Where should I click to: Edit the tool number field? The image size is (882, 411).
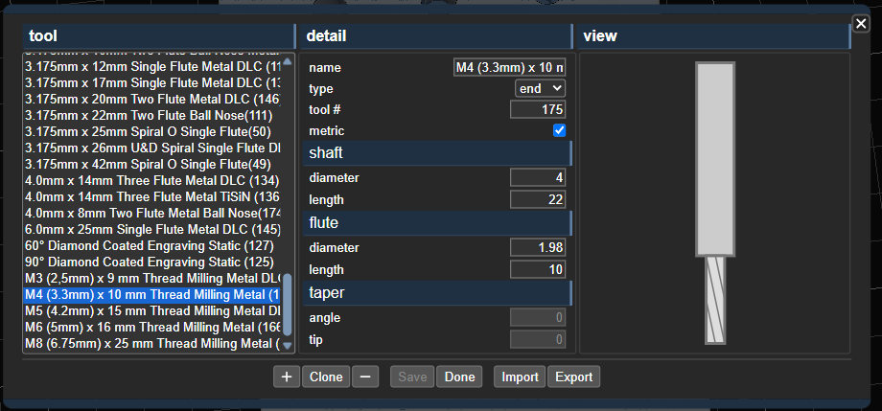pyautogui.click(x=538, y=109)
